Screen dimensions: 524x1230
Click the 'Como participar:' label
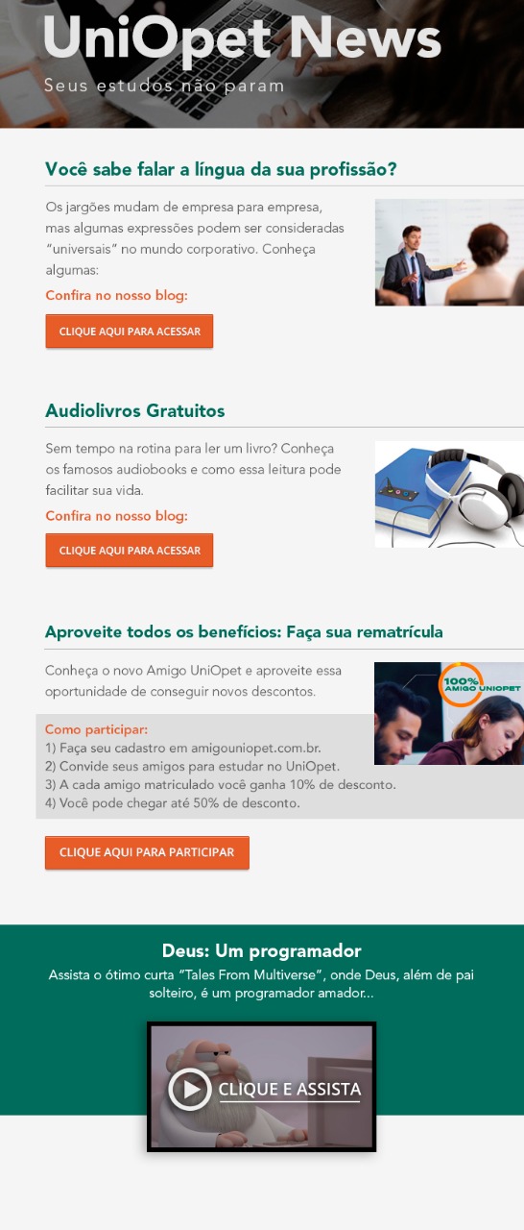[96, 729]
